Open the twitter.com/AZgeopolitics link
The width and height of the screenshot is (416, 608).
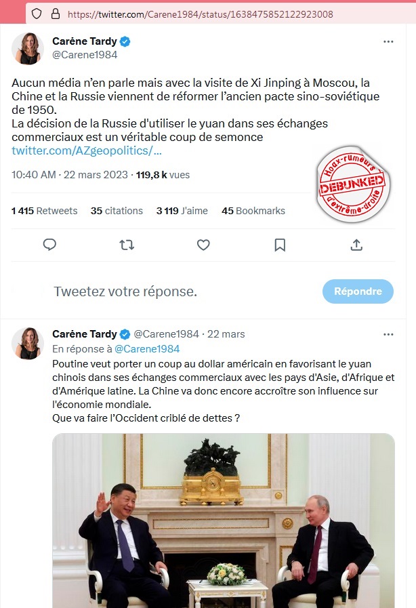pos(87,150)
